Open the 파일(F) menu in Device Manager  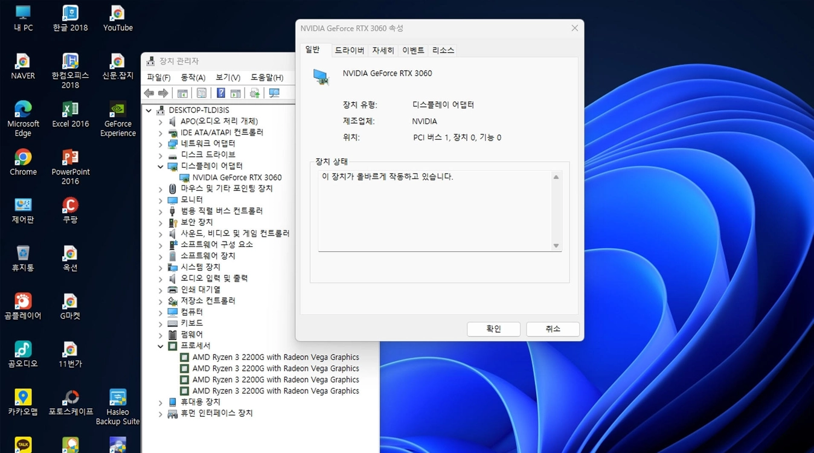click(159, 77)
